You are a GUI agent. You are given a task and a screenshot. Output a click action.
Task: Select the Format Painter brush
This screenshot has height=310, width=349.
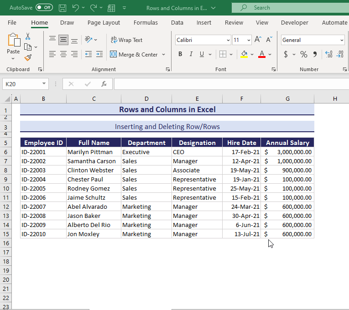coord(28,57)
